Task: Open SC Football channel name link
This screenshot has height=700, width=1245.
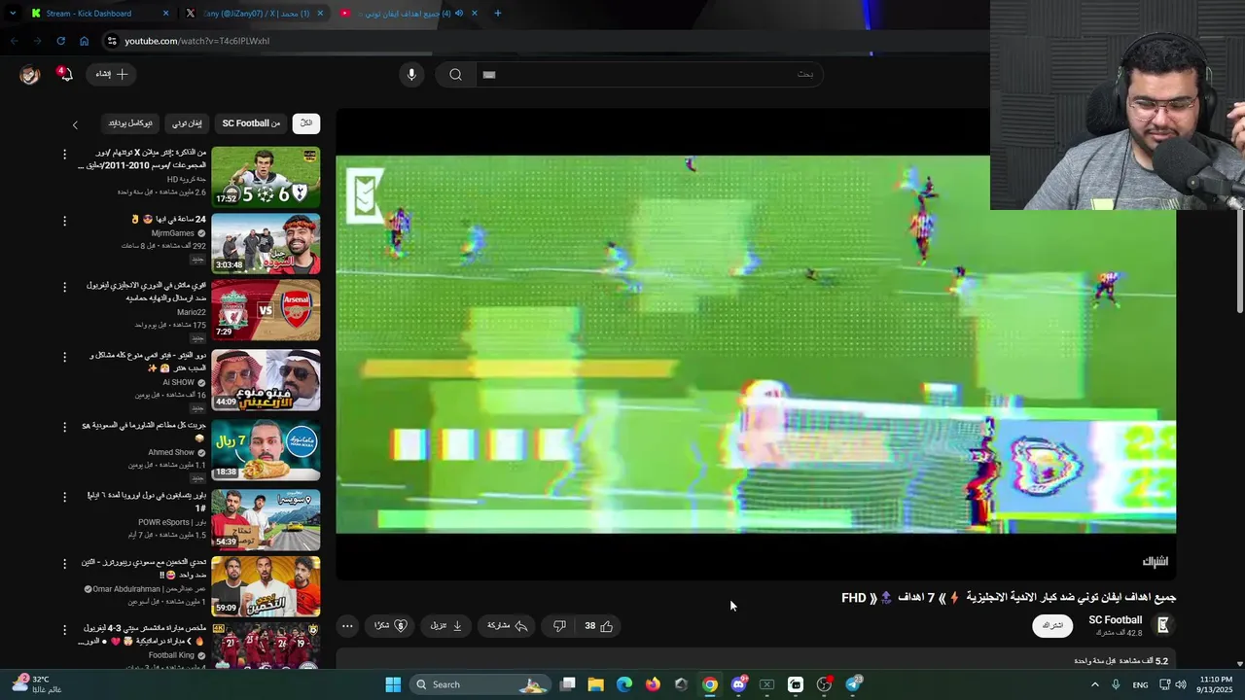Action: (x=1115, y=620)
